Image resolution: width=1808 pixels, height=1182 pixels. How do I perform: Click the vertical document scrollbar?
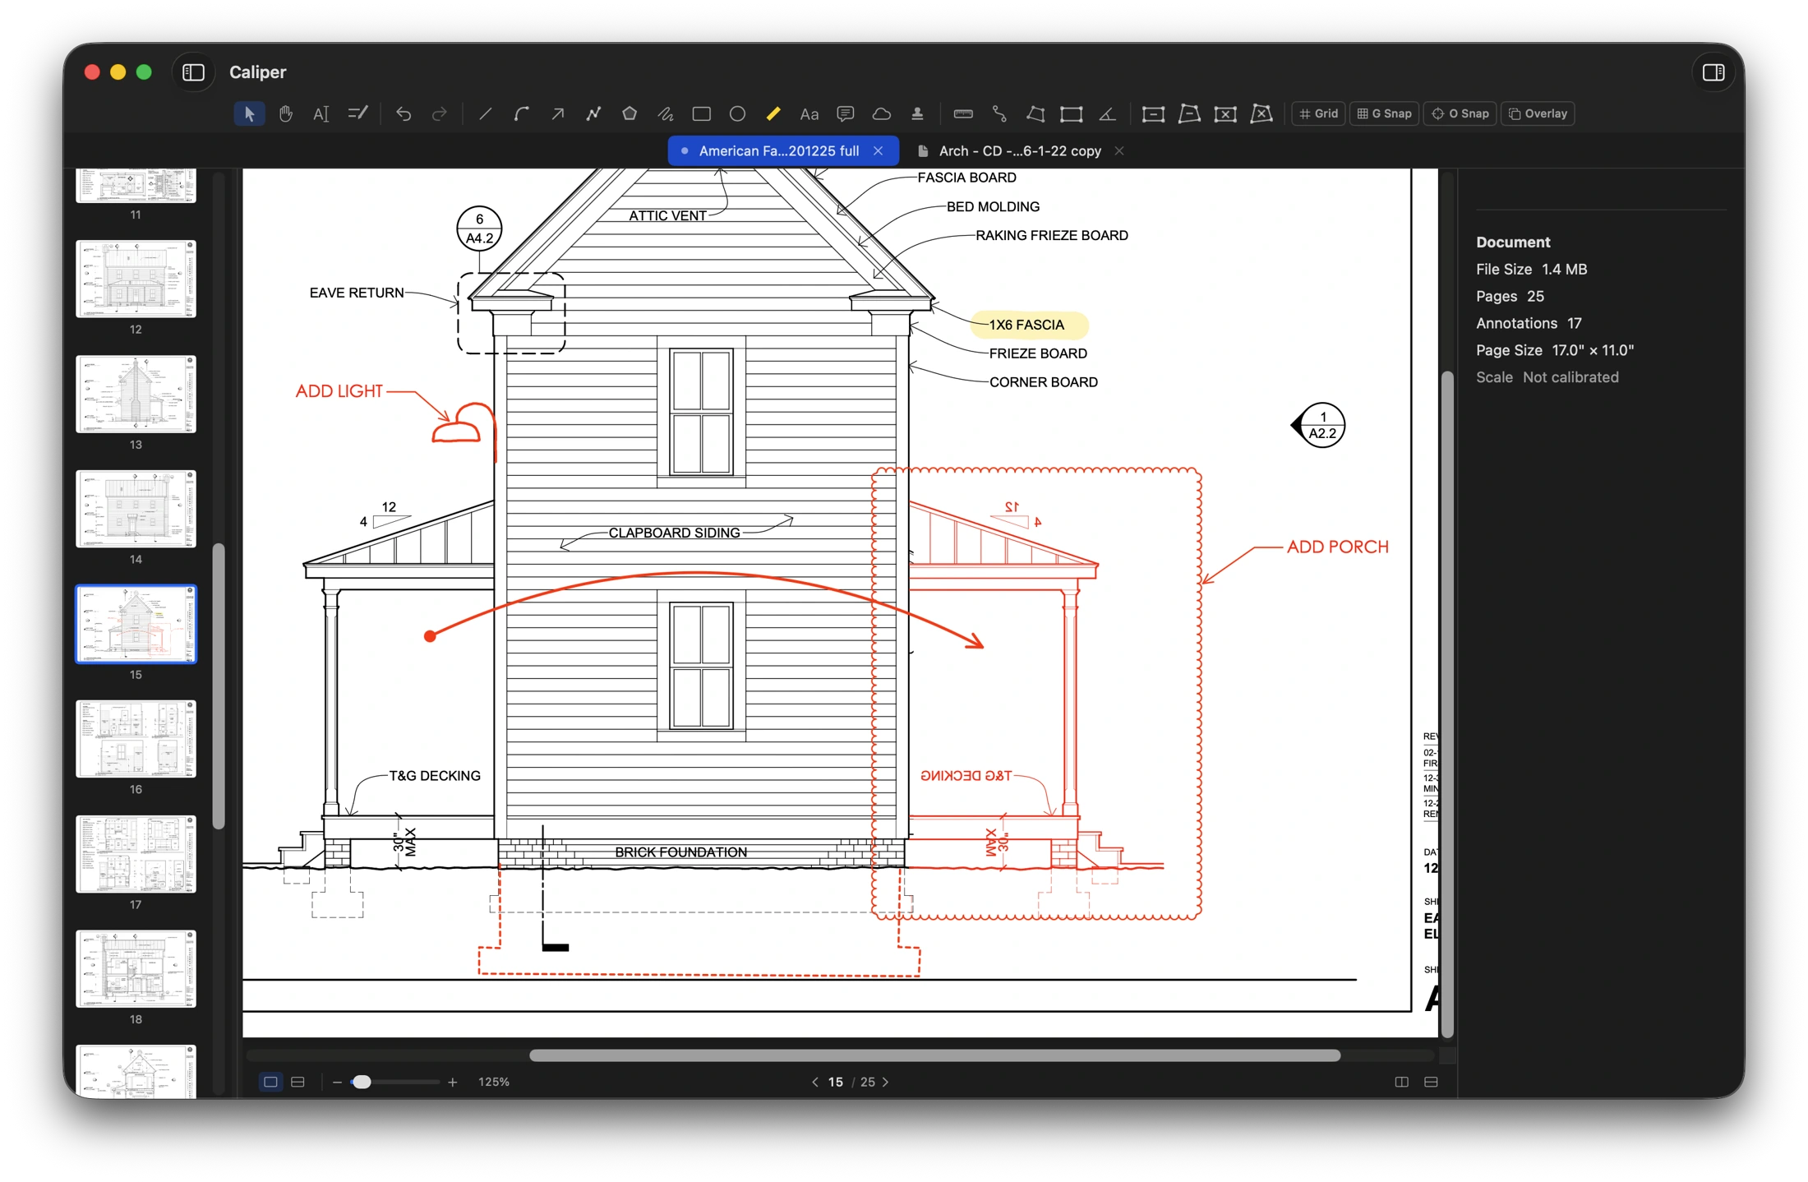pos(1448,704)
